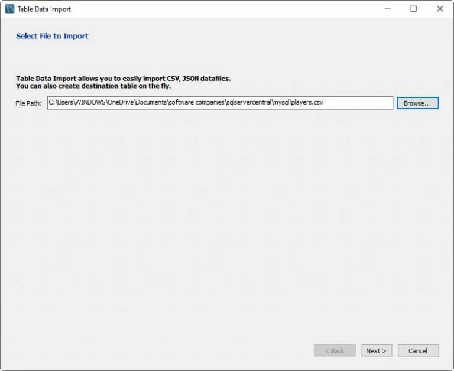This screenshot has height=371, width=454.
Task: Click the "File Path:" label
Action: click(x=28, y=103)
